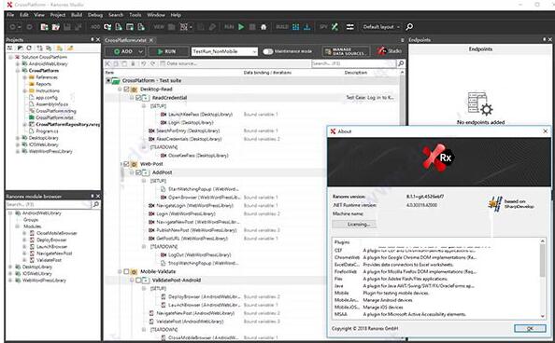Collapse the CrossPlatform project node in Projects
The width and height of the screenshot is (555, 343).
(18, 71)
